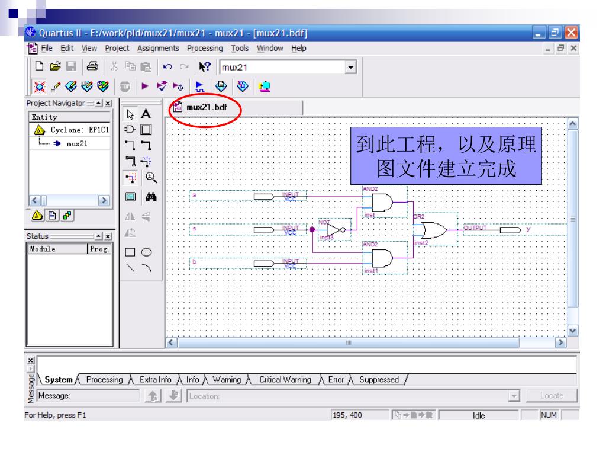606x455 pixels.
Task: Open the Programmer icon
Action: (x=242, y=86)
